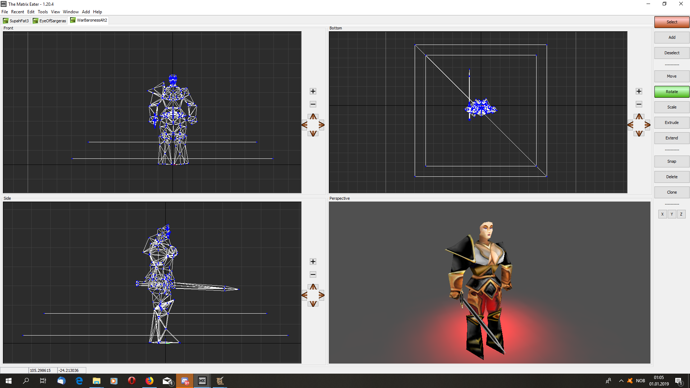Pan the Side viewport up with arrow
Image resolution: width=690 pixels, height=388 pixels.
(x=313, y=287)
